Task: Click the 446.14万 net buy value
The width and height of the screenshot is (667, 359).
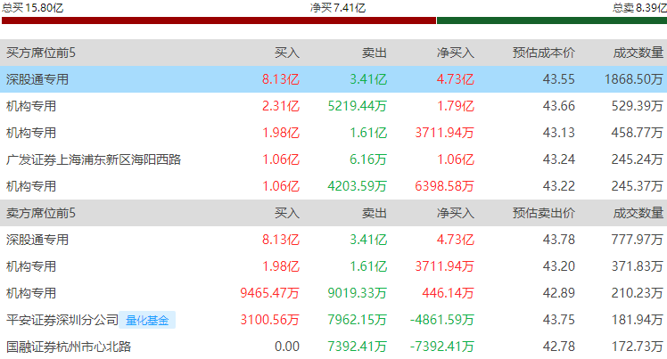Action: tap(448, 294)
